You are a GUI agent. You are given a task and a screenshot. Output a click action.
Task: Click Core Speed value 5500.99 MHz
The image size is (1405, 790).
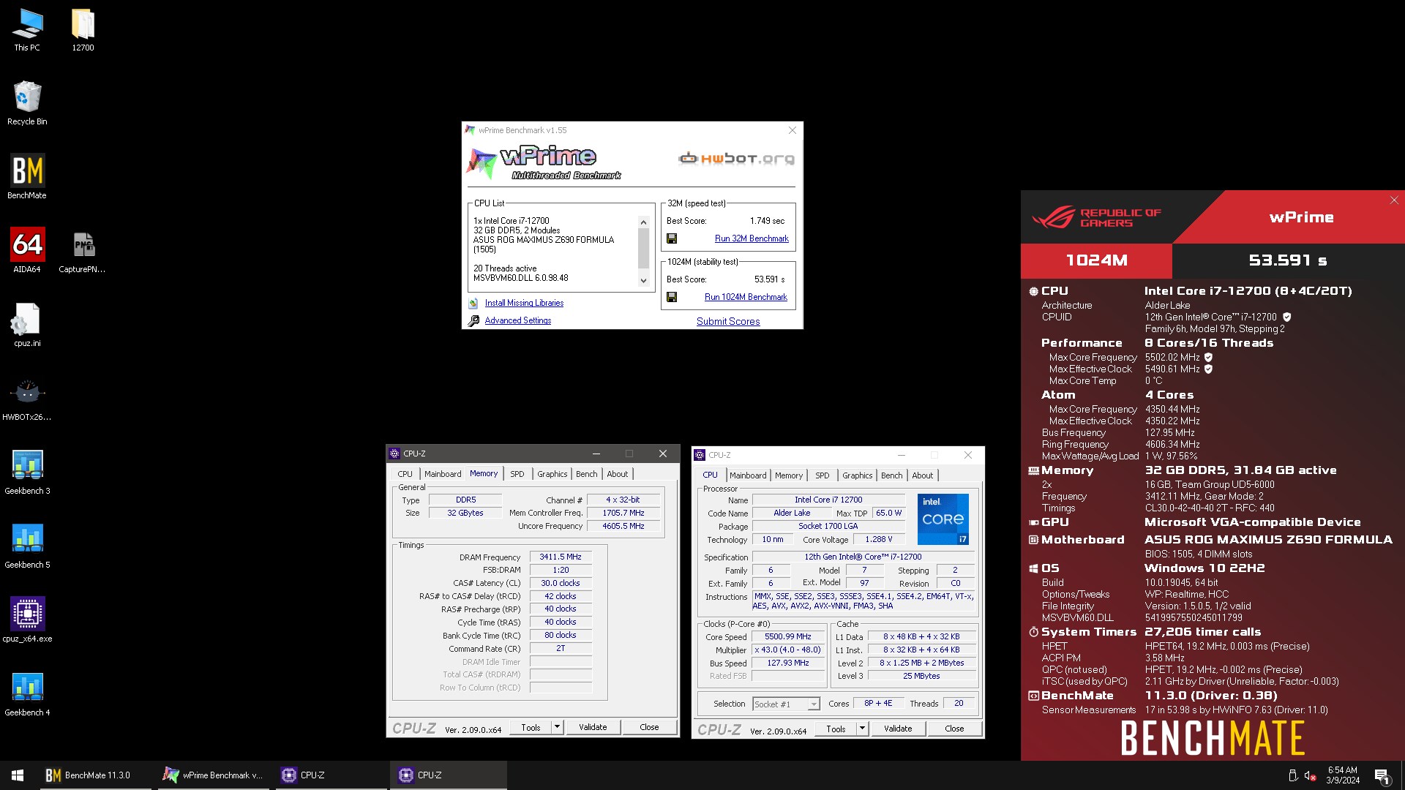point(788,637)
